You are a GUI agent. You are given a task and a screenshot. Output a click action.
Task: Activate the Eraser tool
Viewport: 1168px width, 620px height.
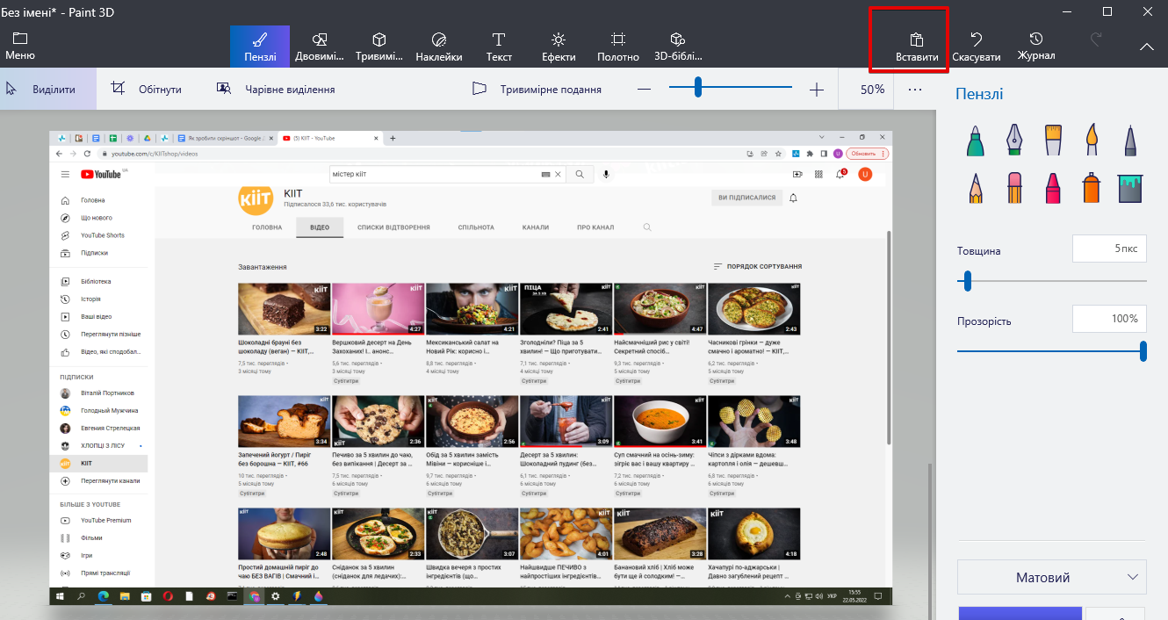[1014, 186]
